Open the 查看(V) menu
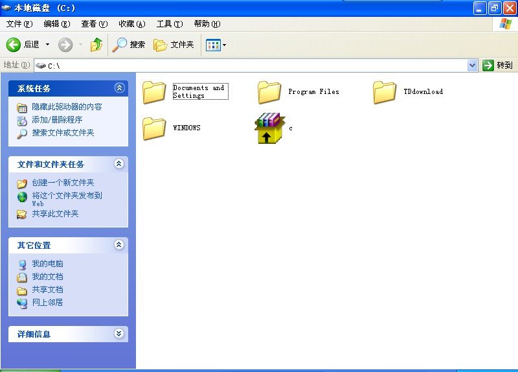The width and height of the screenshot is (518, 372). coord(94,24)
